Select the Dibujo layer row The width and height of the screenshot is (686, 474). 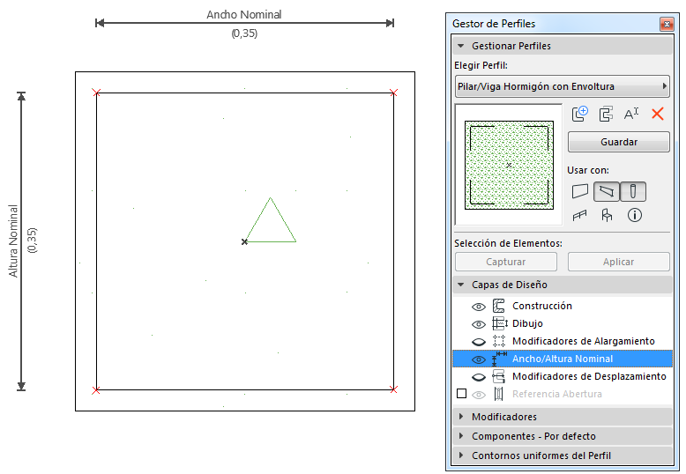click(x=563, y=323)
